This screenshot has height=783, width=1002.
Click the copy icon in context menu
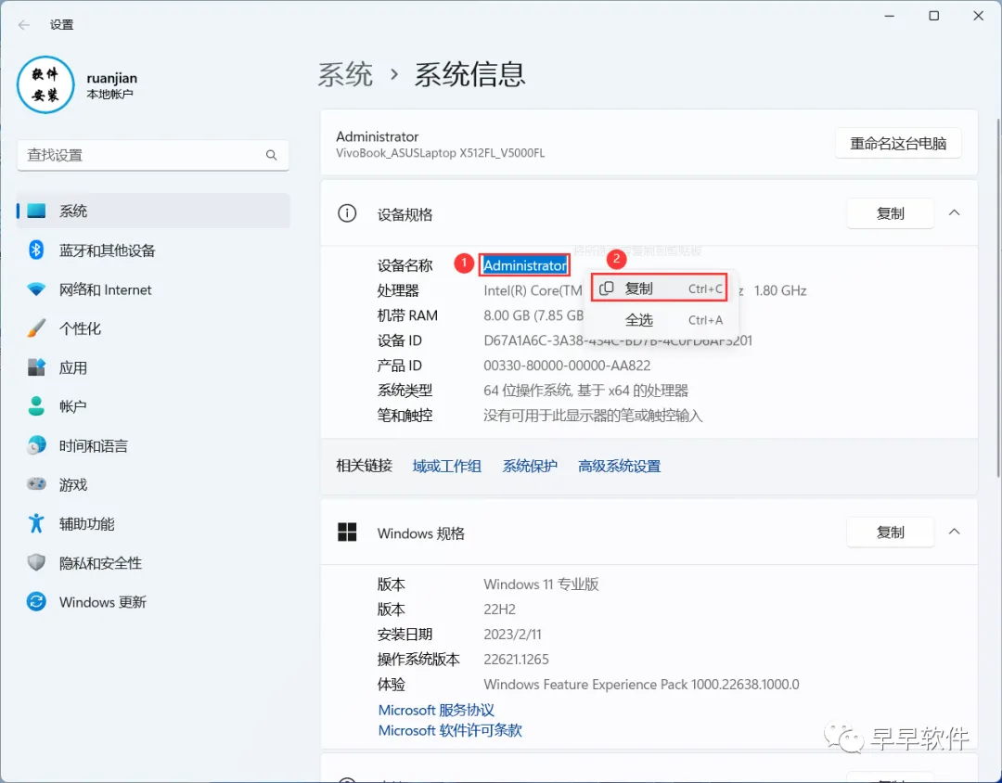607,289
